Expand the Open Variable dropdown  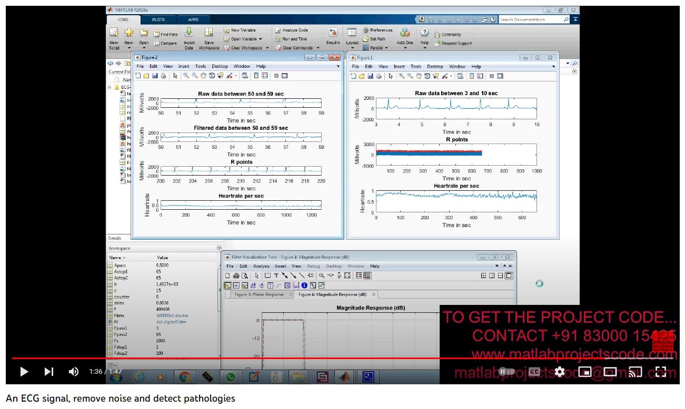pyautogui.click(x=261, y=39)
